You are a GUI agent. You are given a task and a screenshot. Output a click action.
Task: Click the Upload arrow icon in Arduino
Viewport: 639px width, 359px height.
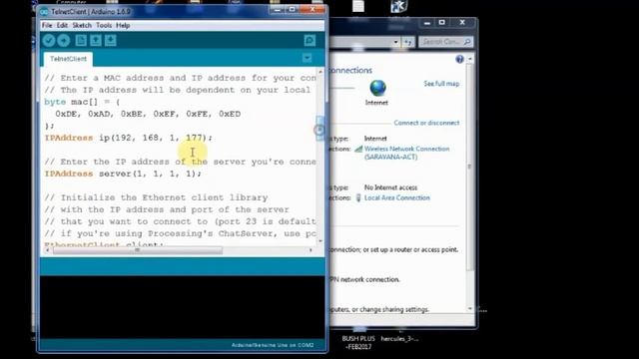pyautogui.click(x=64, y=40)
